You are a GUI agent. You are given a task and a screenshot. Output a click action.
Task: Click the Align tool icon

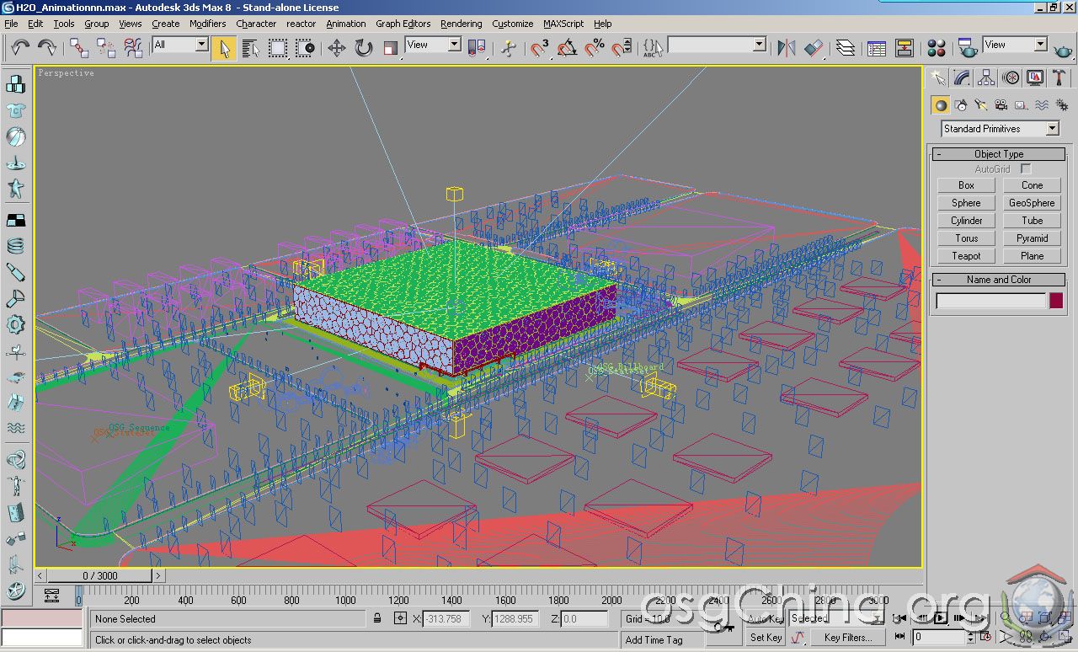coord(813,48)
